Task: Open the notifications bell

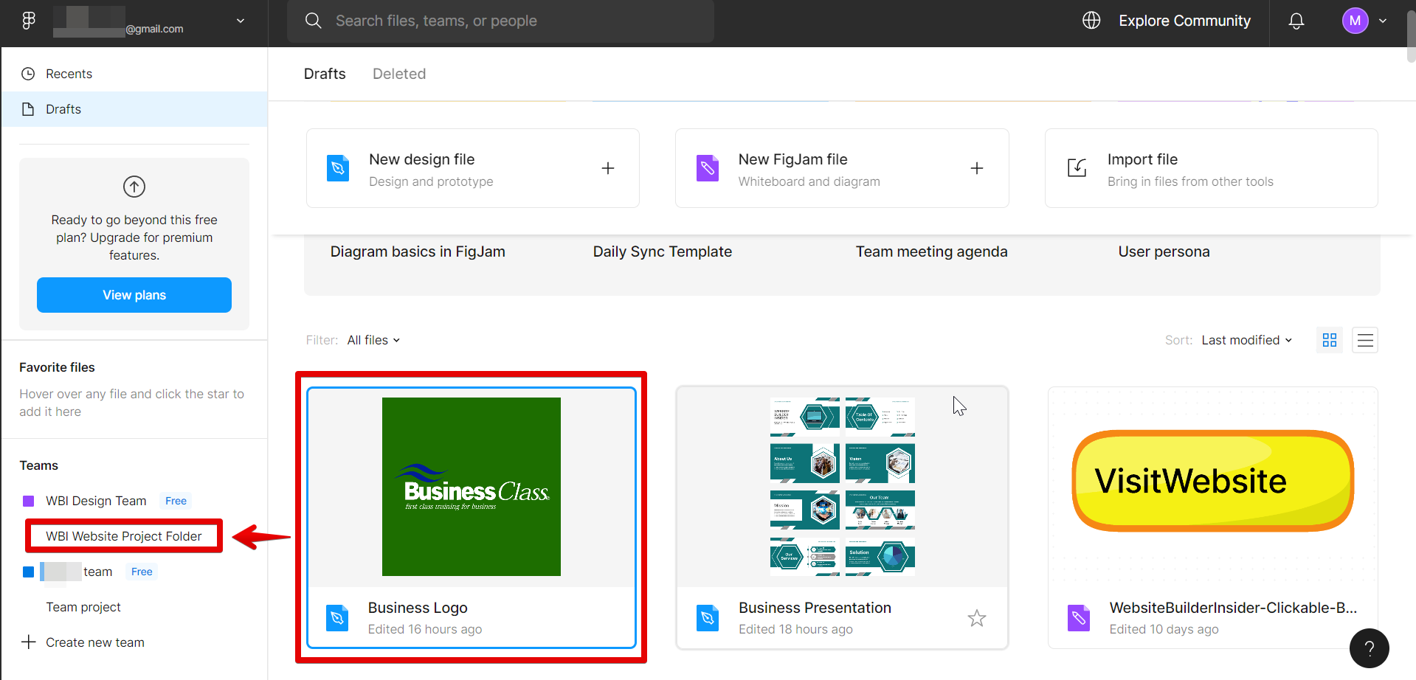Action: coord(1296,21)
